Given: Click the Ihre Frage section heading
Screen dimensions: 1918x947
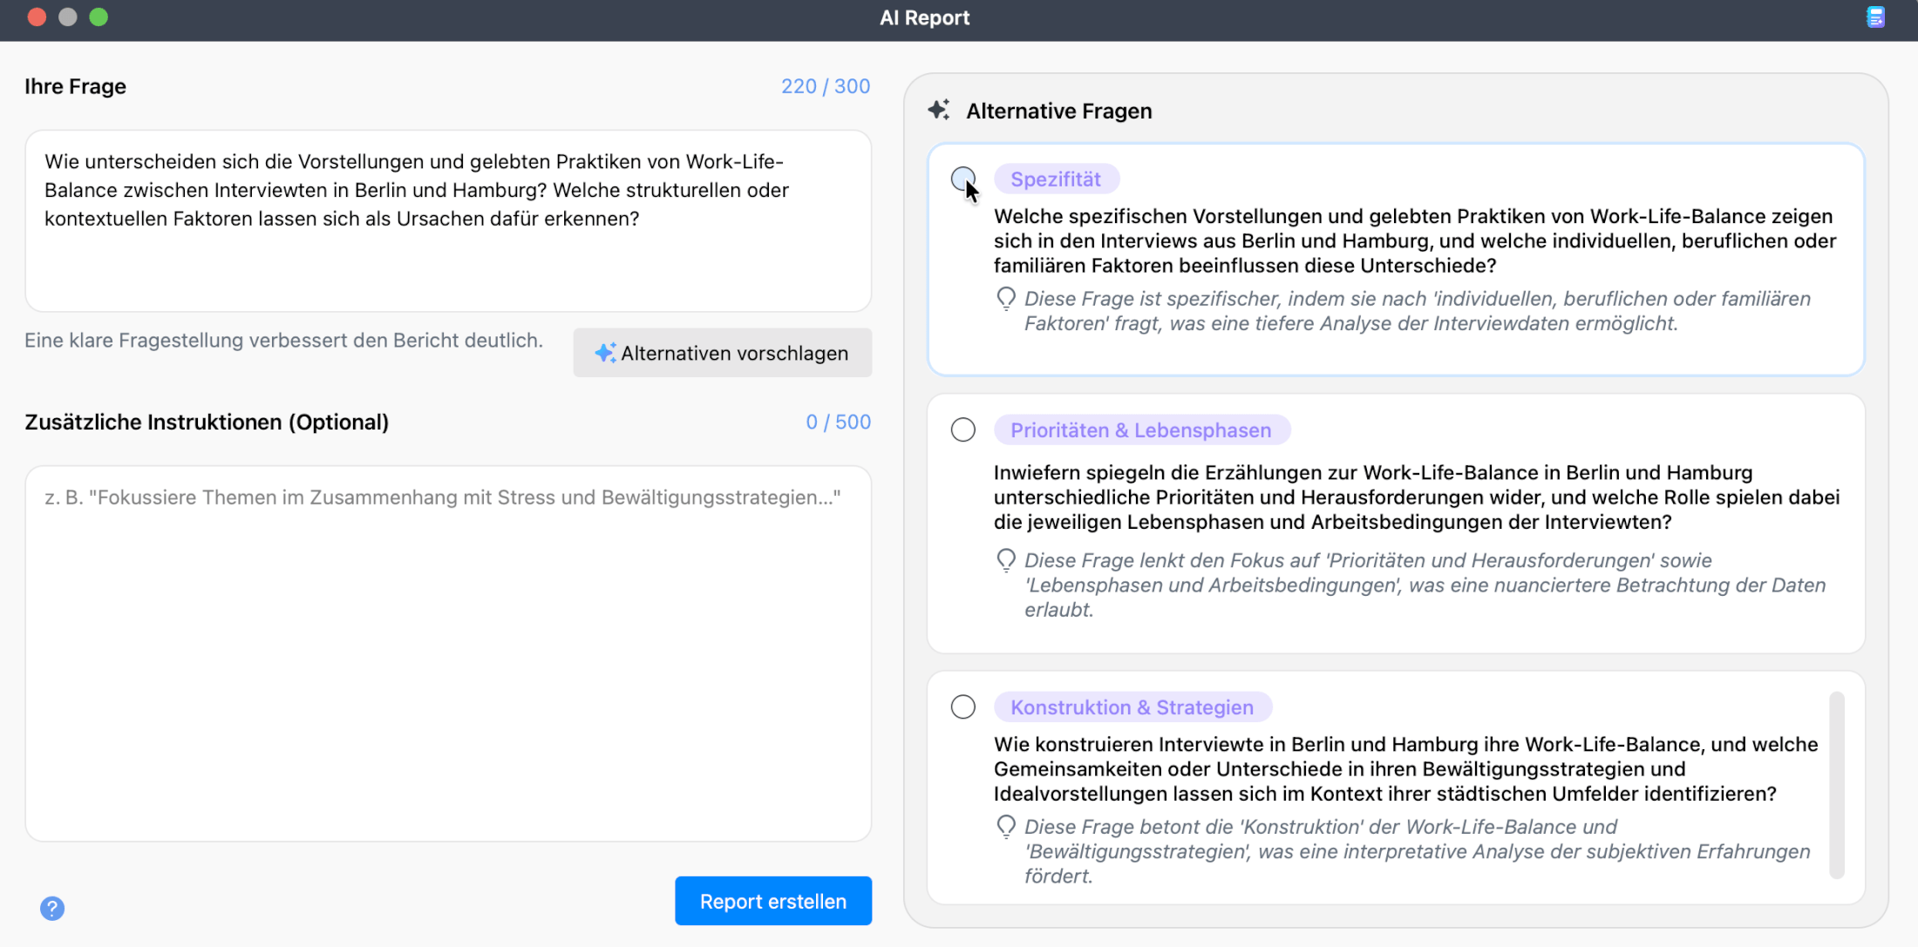Looking at the screenshot, I should click(75, 86).
